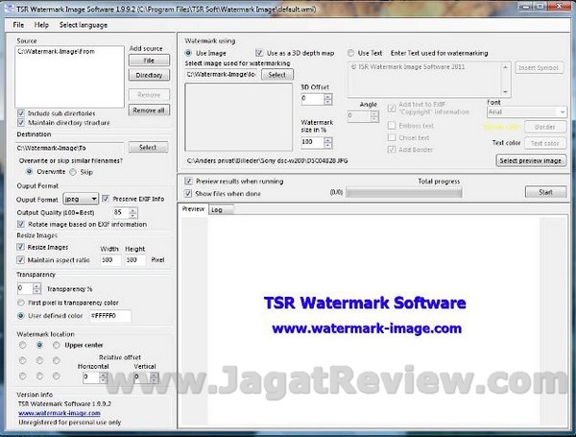Uncheck Preserve EXIF Info
Screen dimensions: 576x437
point(106,198)
